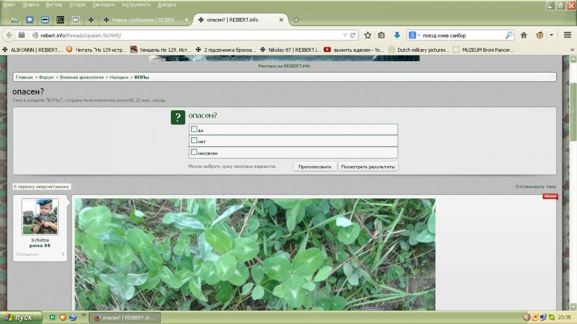Expand the URL bar history dropdown
The width and height of the screenshot is (577, 324).
pyautogui.click(x=345, y=35)
